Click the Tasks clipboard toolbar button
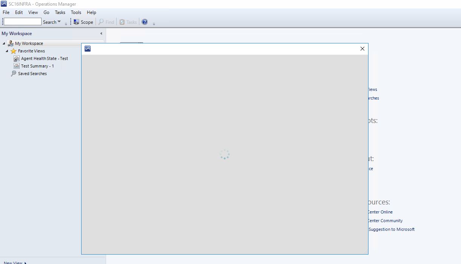 coord(128,22)
